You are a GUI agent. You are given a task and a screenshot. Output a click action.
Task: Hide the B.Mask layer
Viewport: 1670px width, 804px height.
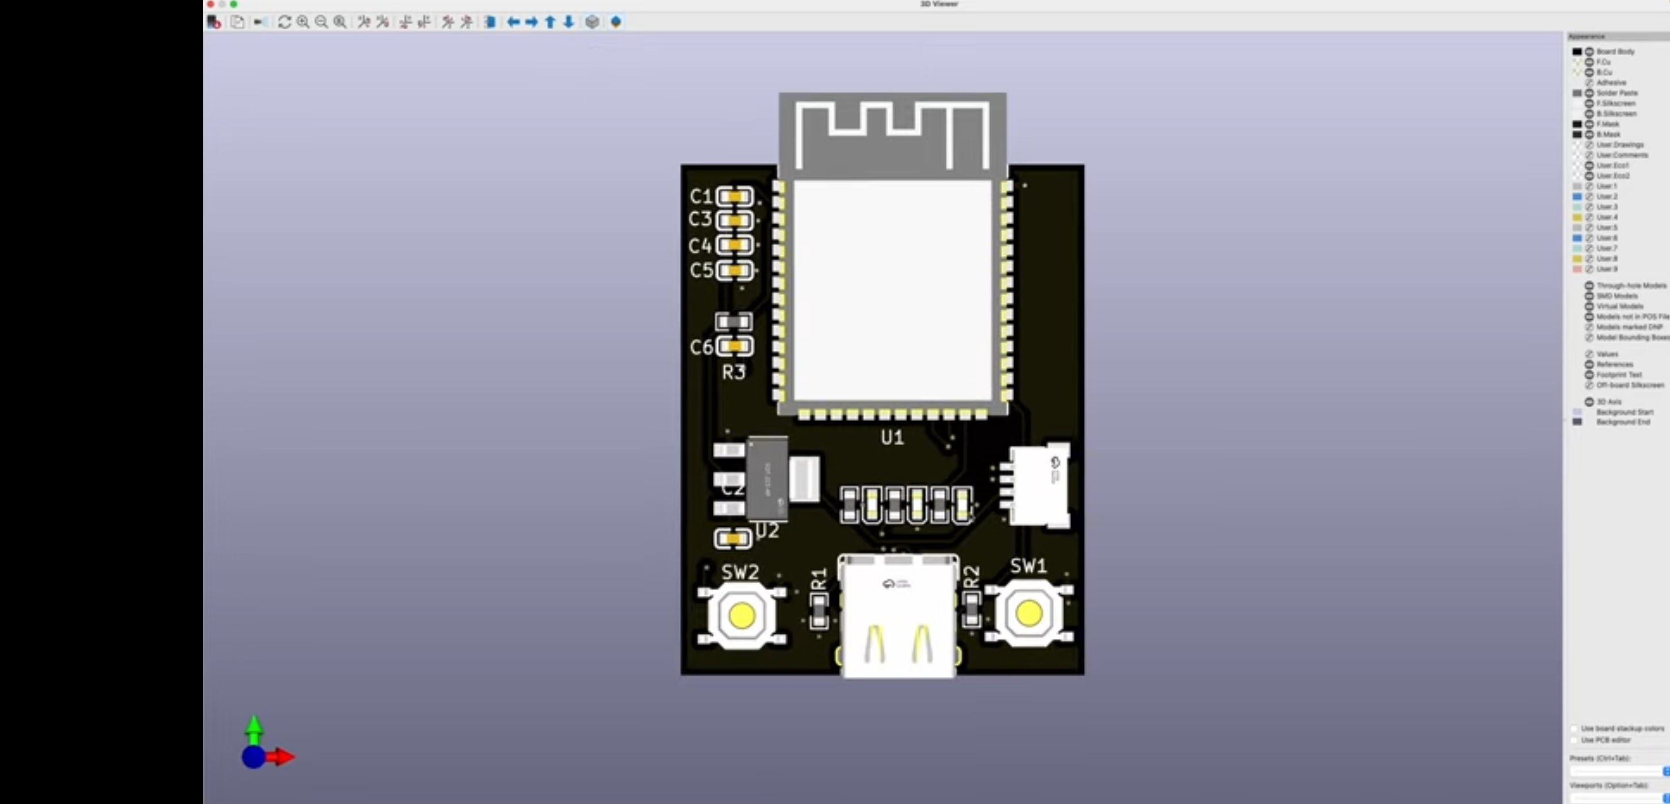(1589, 134)
